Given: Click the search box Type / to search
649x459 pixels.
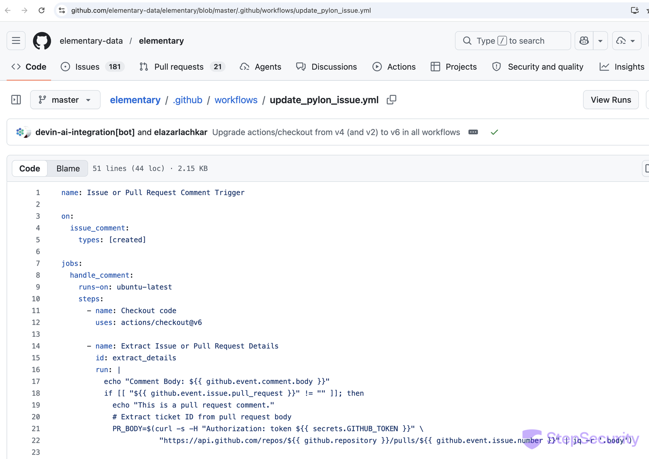Looking at the screenshot, I should coord(513,41).
